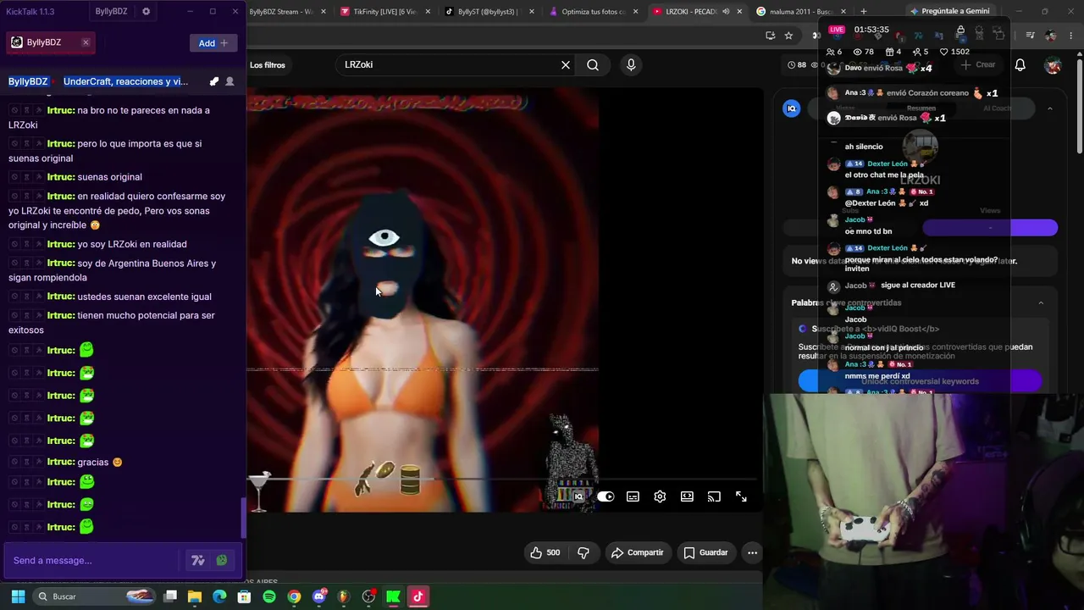The width and height of the screenshot is (1084, 610).
Task: Switch to the maluma 2011 Google tab
Action: point(800,12)
